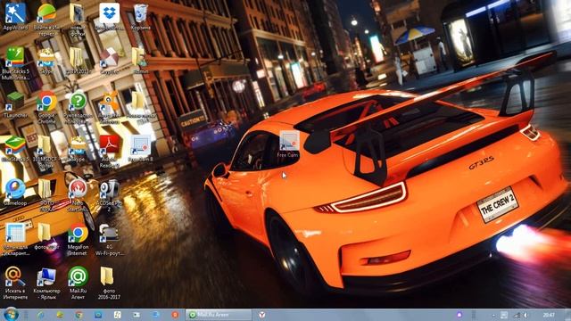
Task: Open 4G Wi-Fi router shortcut
Action: coord(109,240)
